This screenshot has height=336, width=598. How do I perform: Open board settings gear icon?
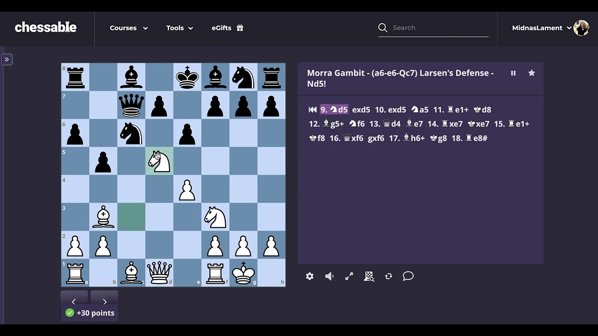[310, 276]
